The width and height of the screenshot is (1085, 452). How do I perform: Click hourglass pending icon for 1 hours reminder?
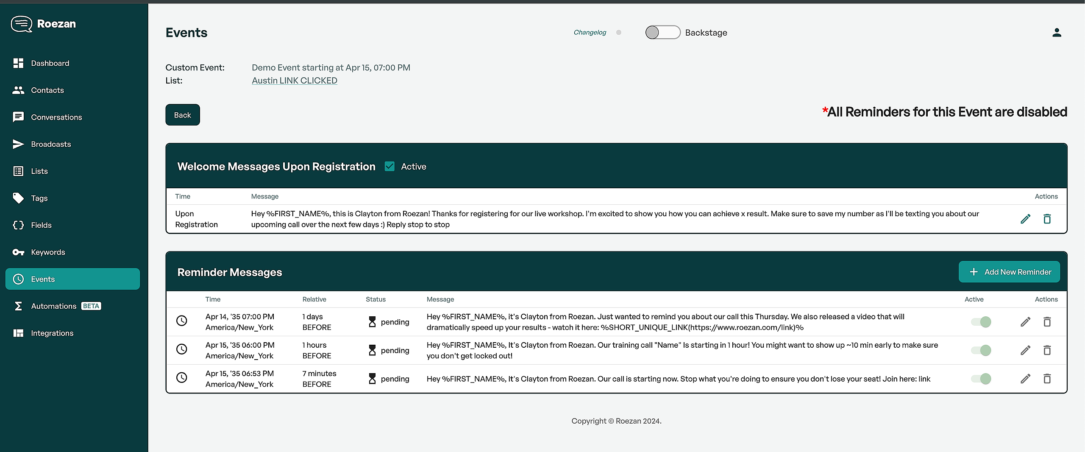372,350
